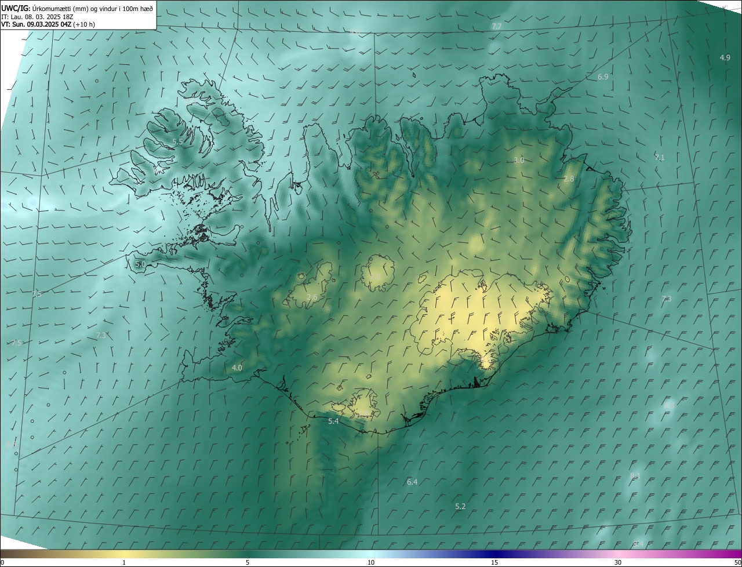
Task: Select the valid time line 'VT: Sun. 09.03.2025 04Z (+10 h)'
Action: (x=48, y=24)
